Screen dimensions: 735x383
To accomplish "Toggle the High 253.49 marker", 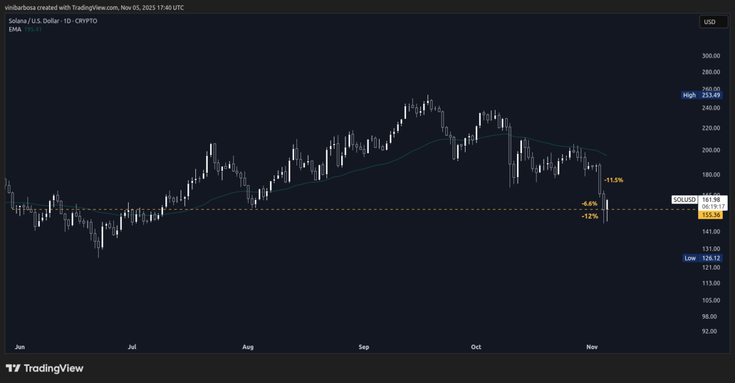I will (702, 95).
